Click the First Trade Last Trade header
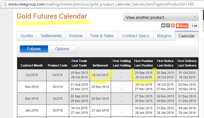The height and width of the screenshot is (118, 204). point(79,63)
